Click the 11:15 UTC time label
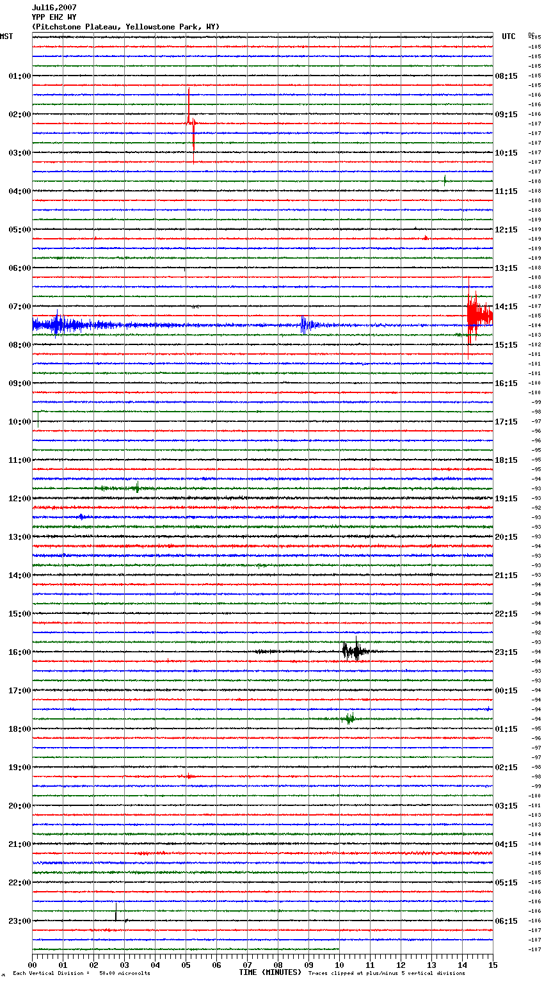 point(506,191)
